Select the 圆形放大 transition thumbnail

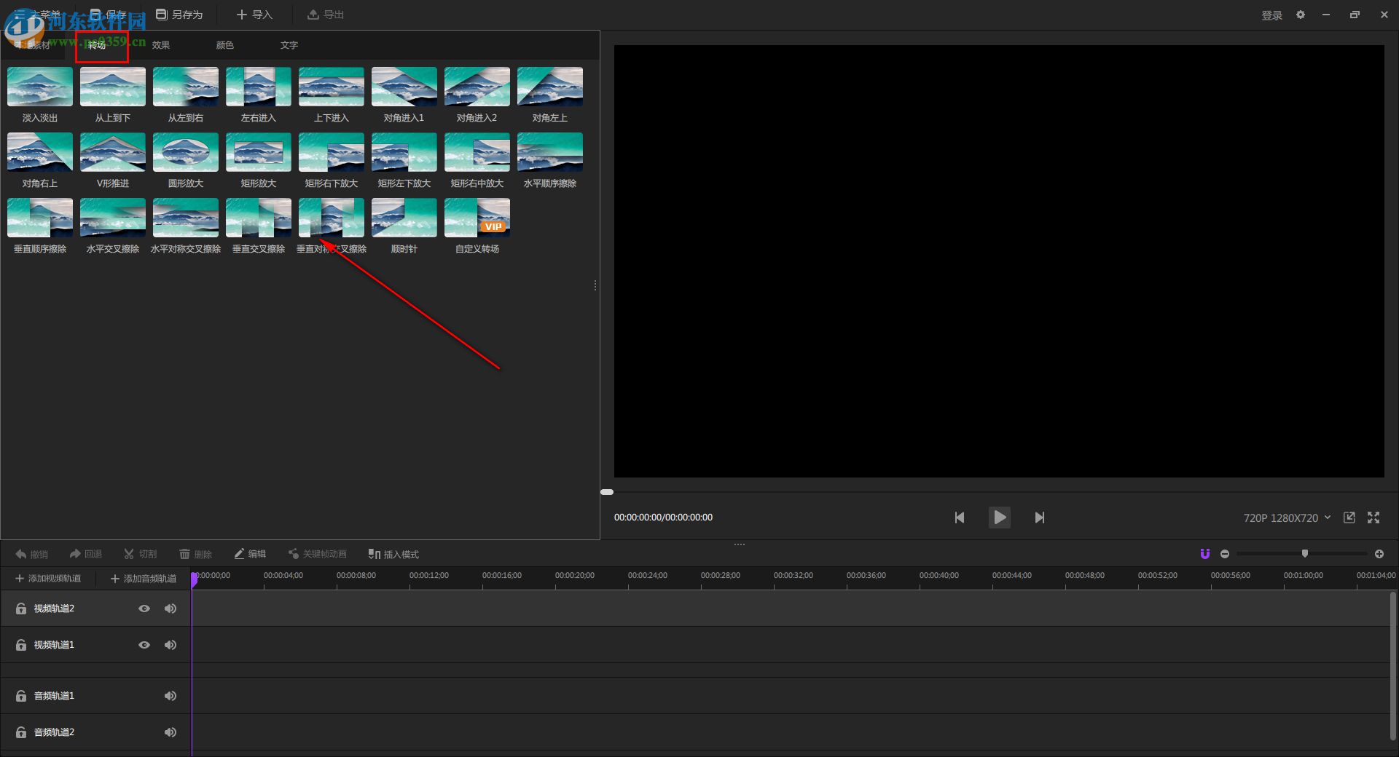[186, 152]
